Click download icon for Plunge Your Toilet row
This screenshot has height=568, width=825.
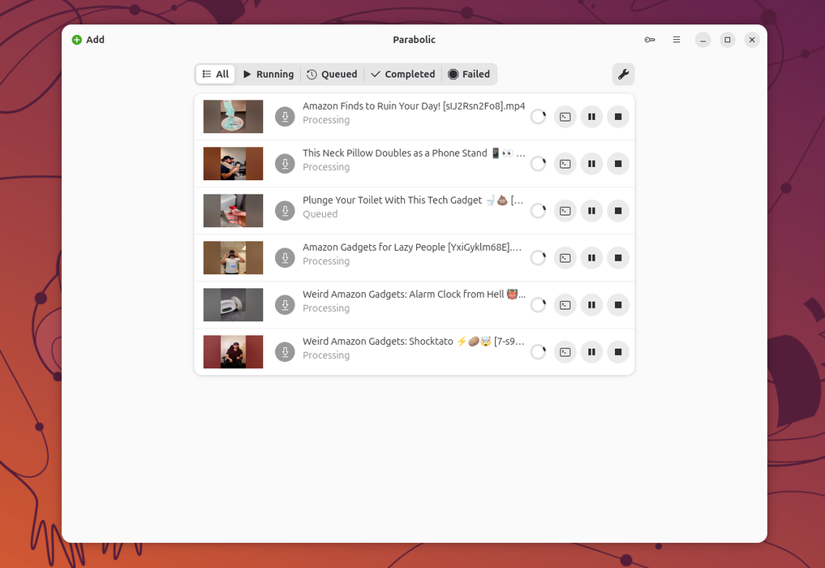click(x=285, y=210)
